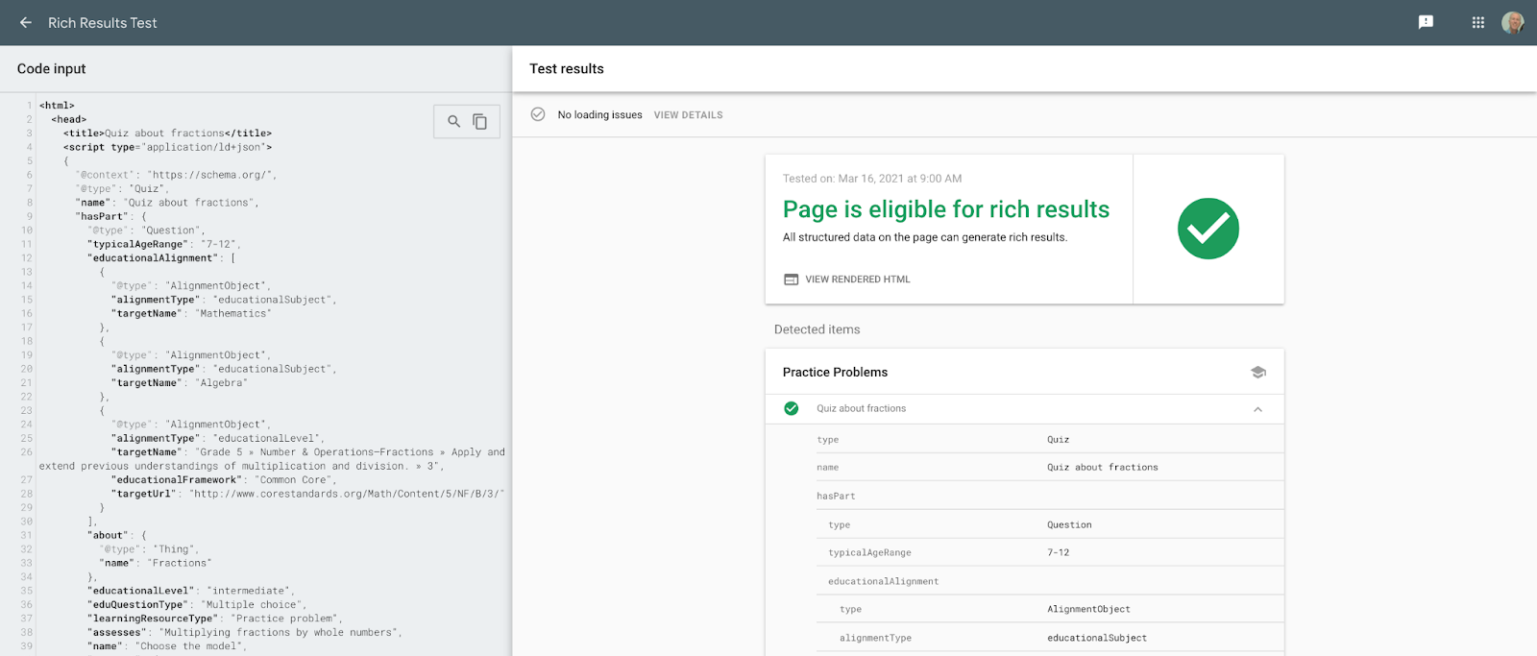1537x656 pixels.
Task: Click green check beside Quiz about fractions
Action: pos(792,408)
